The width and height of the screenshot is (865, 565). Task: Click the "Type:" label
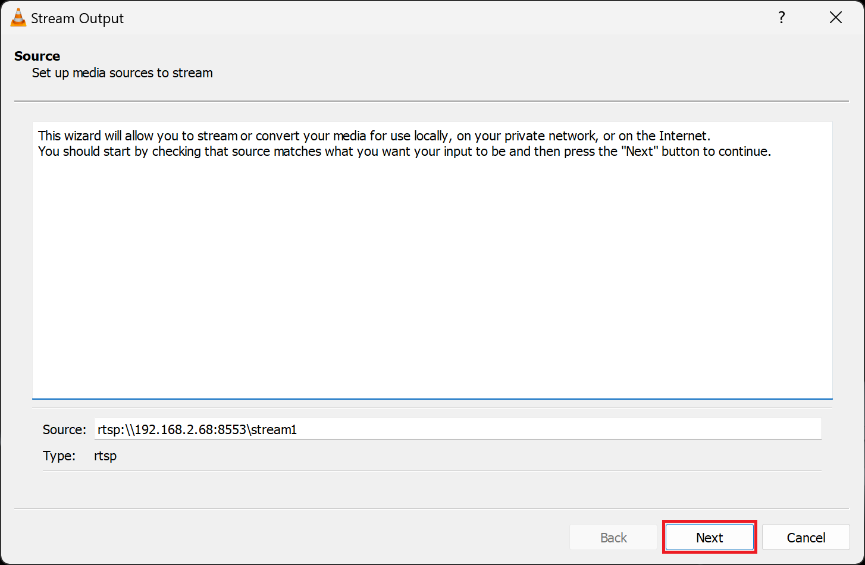59,456
